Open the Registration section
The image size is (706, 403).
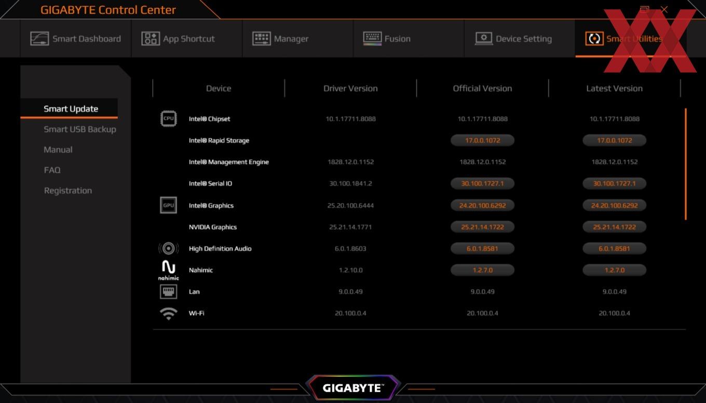[x=68, y=190]
